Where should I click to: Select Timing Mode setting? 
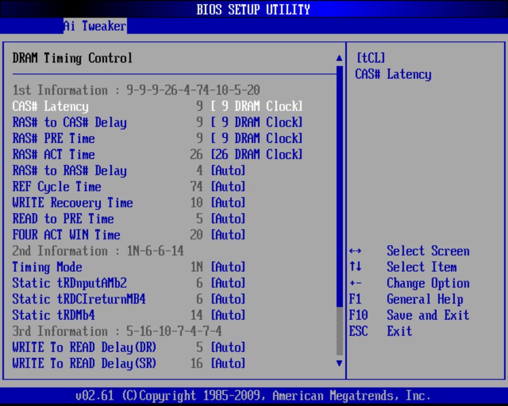[47, 267]
